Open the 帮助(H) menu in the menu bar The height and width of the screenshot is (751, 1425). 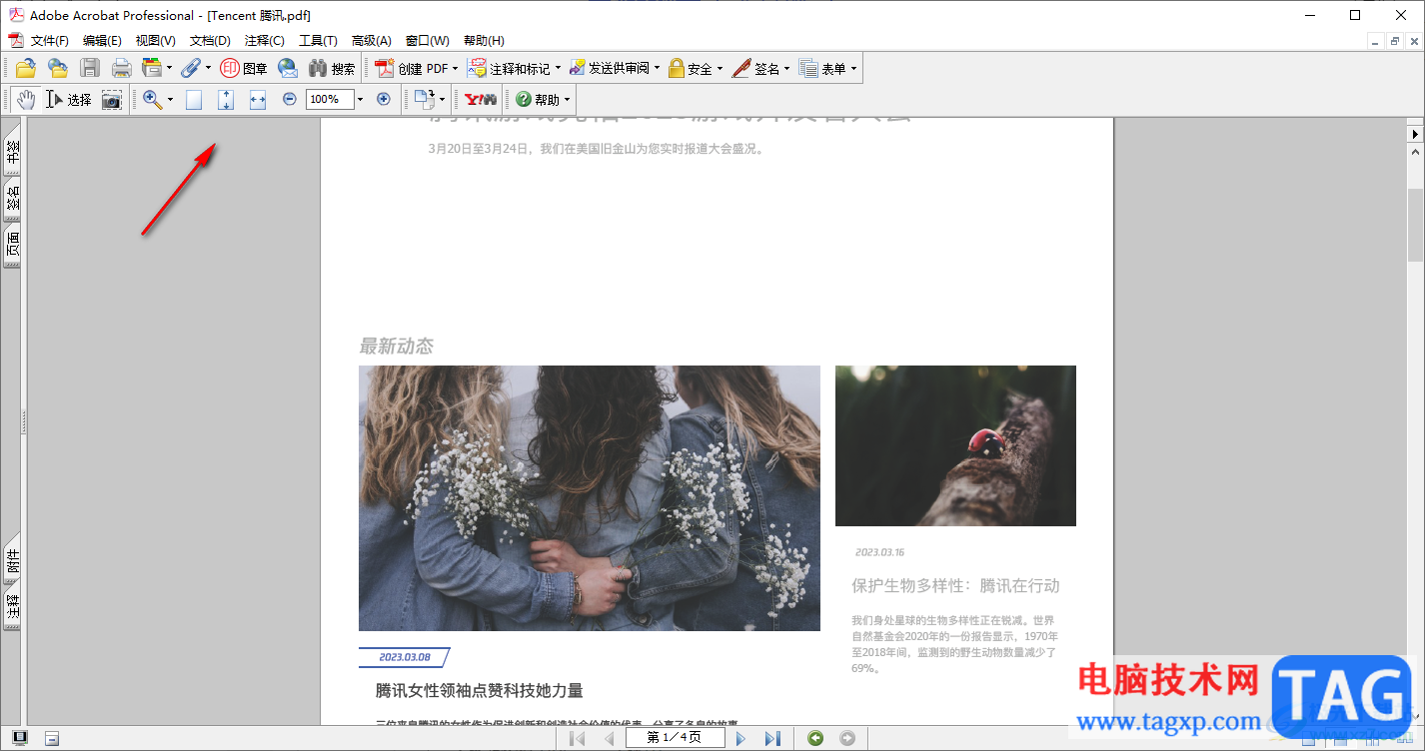pyautogui.click(x=484, y=41)
